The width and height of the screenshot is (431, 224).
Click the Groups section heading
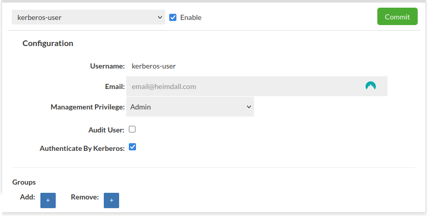(x=24, y=182)
